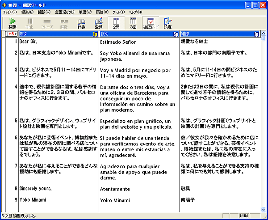
Task: Open the ツール(T) menu
Action: click(119, 12)
